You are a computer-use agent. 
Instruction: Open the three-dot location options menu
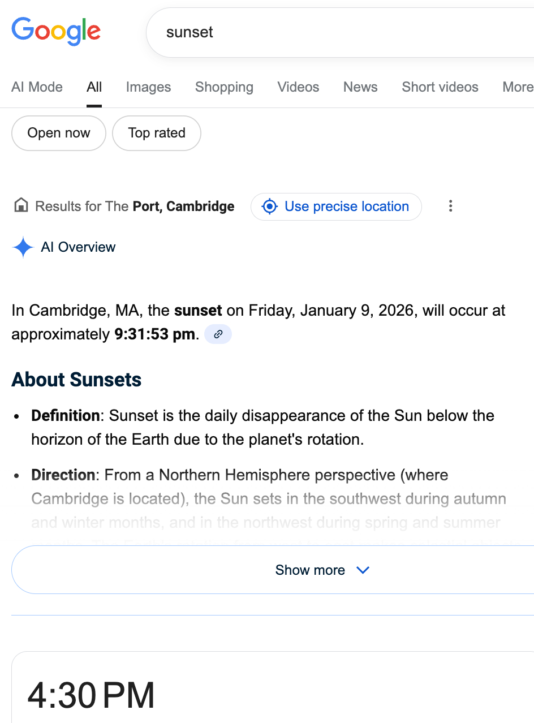point(450,206)
